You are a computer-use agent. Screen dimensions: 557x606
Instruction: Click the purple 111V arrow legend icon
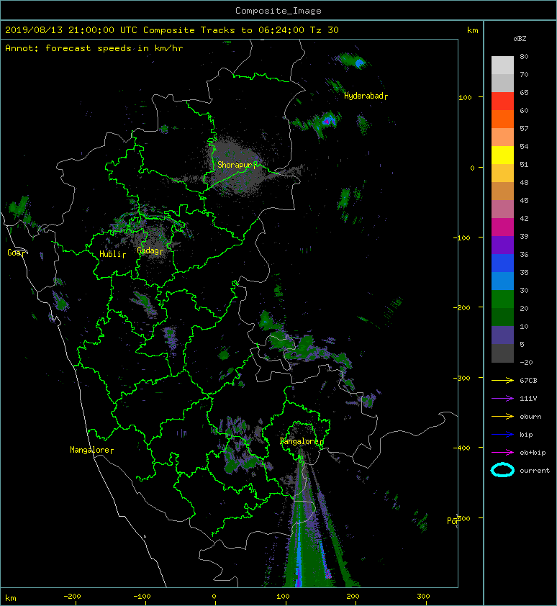click(502, 399)
